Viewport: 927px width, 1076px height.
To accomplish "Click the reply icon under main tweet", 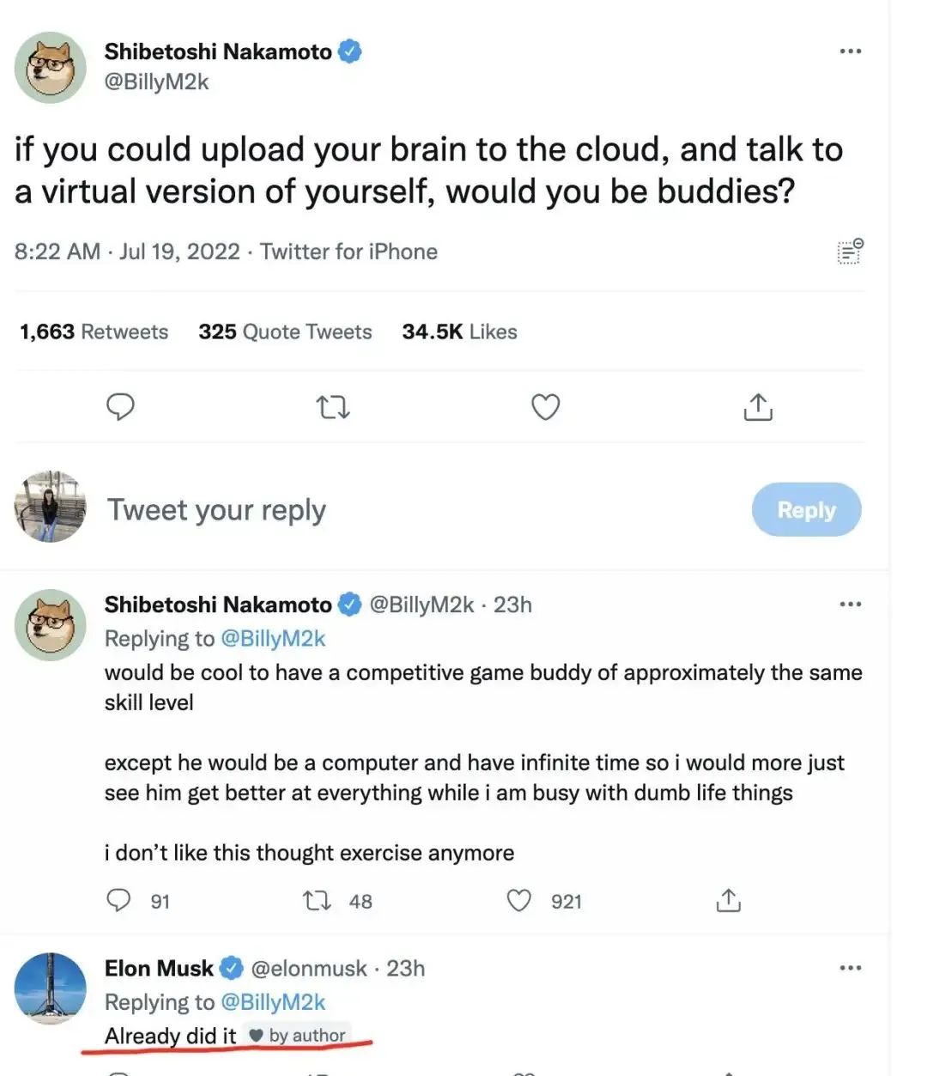I will coord(120,406).
